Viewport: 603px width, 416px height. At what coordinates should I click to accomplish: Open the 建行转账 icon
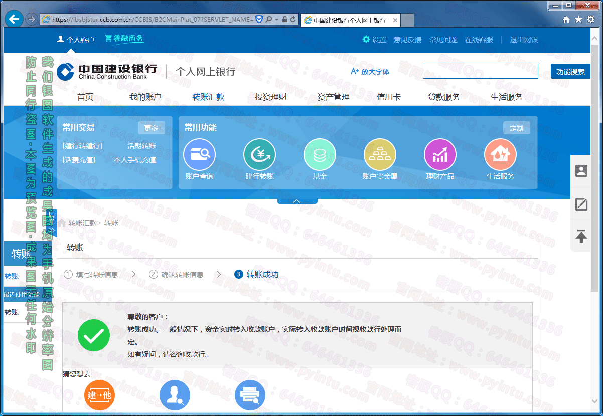260,154
